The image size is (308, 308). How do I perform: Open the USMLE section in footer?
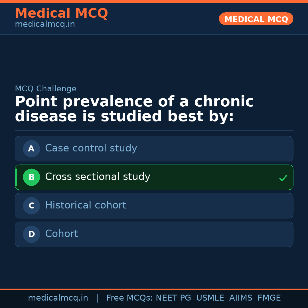coord(210,297)
